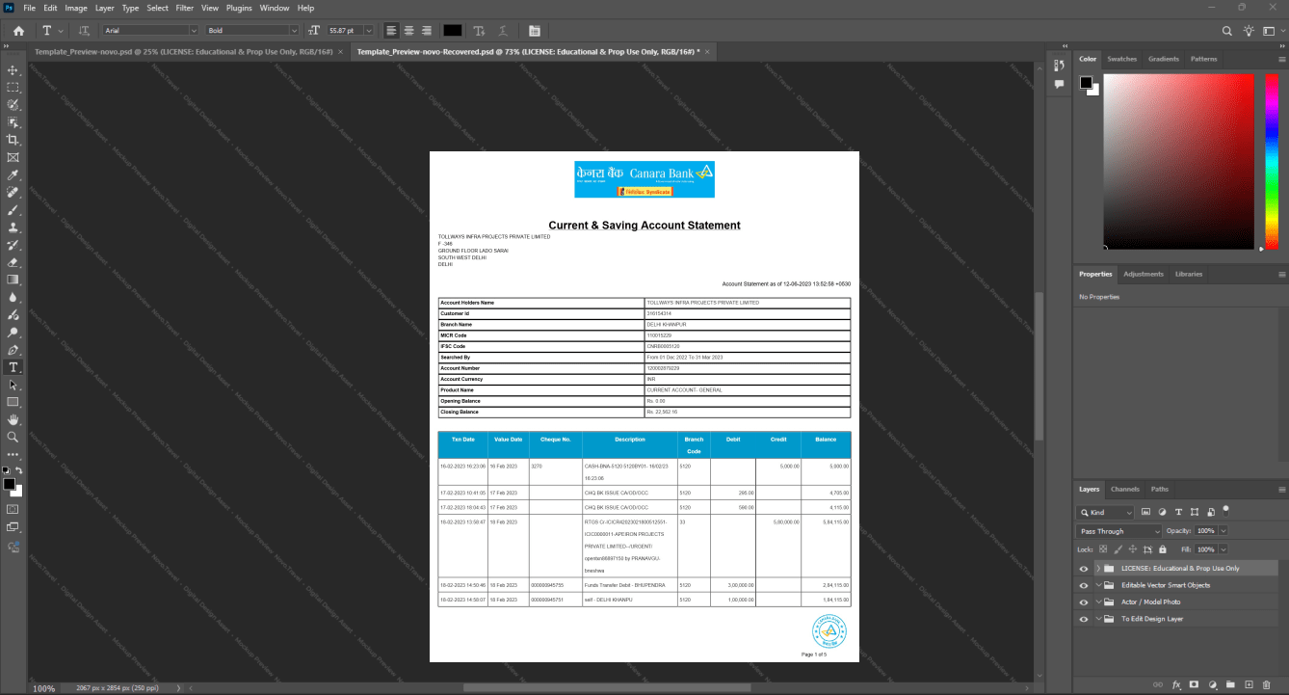1289x695 pixels.
Task: Switch to the Adjustments tab
Action: (1144, 274)
